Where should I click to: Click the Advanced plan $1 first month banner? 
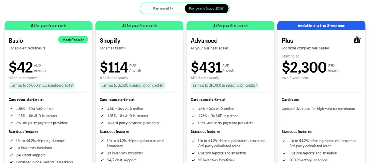[230, 26]
